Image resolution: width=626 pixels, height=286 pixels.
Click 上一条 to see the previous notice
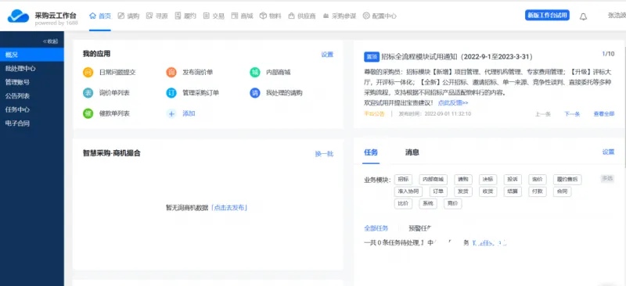(542, 114)
